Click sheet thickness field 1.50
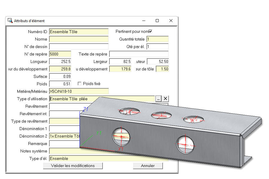Screen dimensions: 269x179 pos(162,69)
